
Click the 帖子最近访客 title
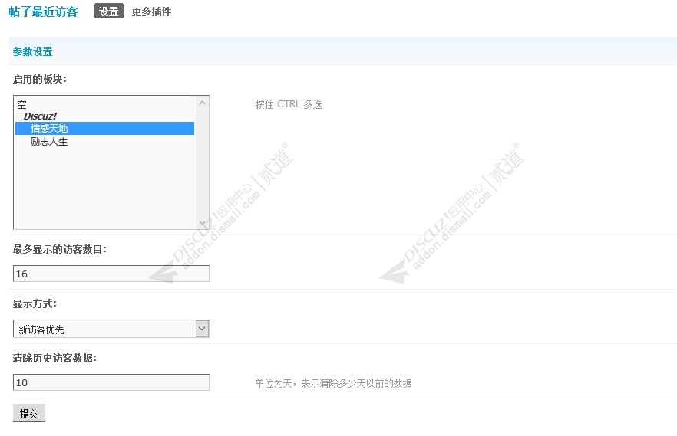(x=43, y=11)
